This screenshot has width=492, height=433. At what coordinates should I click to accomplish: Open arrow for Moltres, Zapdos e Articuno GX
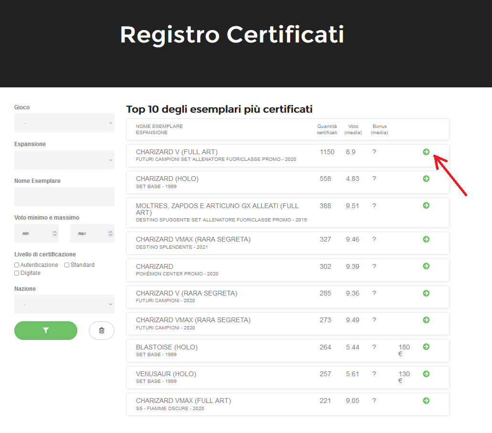coord(426,205)
